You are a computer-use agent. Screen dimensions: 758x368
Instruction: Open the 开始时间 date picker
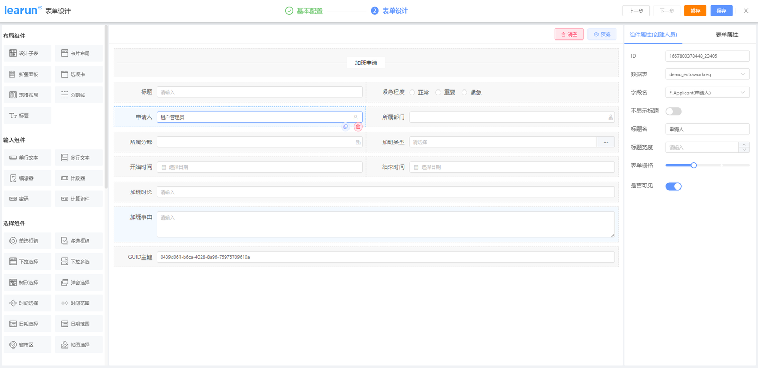point(260,167)
